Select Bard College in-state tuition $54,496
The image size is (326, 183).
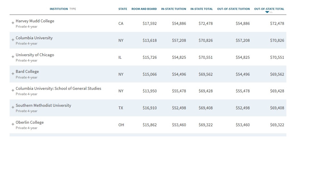pyautogui.click(x=179, y=74)
